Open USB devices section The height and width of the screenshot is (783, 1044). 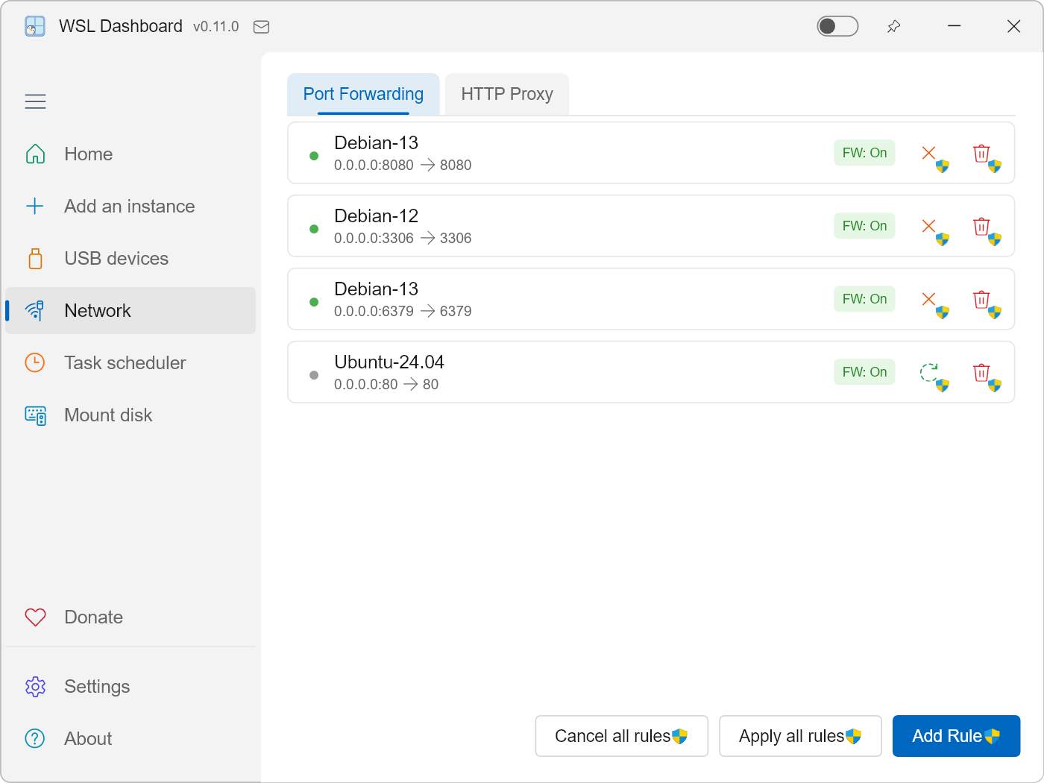130,259
